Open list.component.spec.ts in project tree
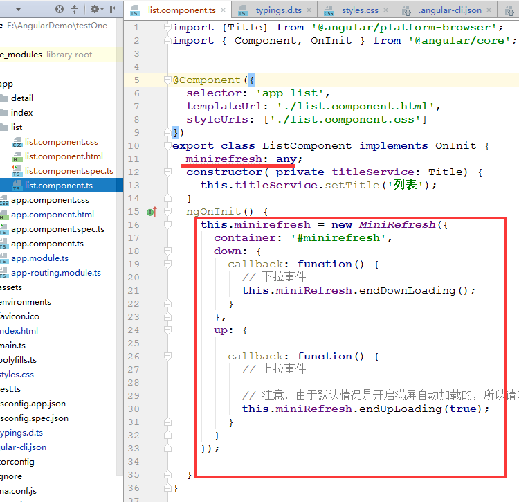Image resolution: width=519 pixels, height=502 pixels. pos(69,171)
